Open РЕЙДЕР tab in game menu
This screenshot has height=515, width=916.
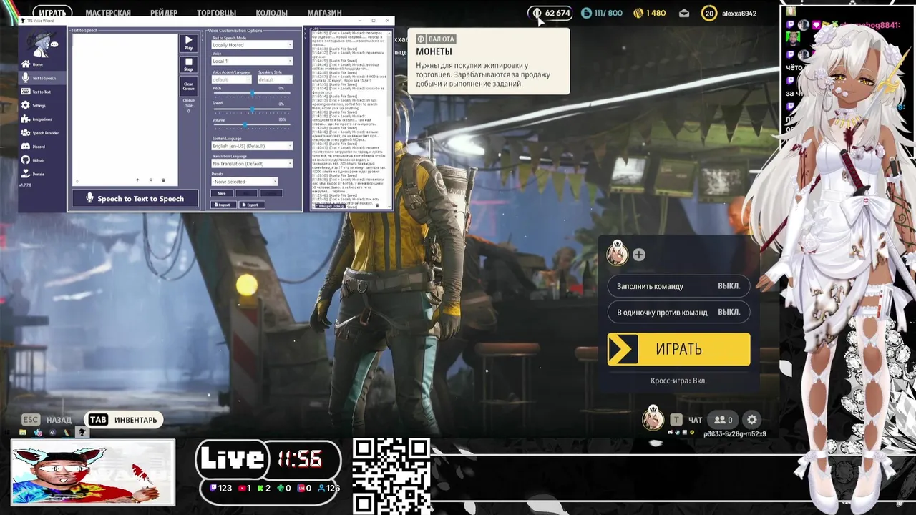[x=164, y=13]
